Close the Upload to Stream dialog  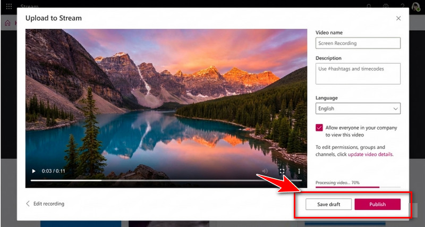[x=398, y=18]
